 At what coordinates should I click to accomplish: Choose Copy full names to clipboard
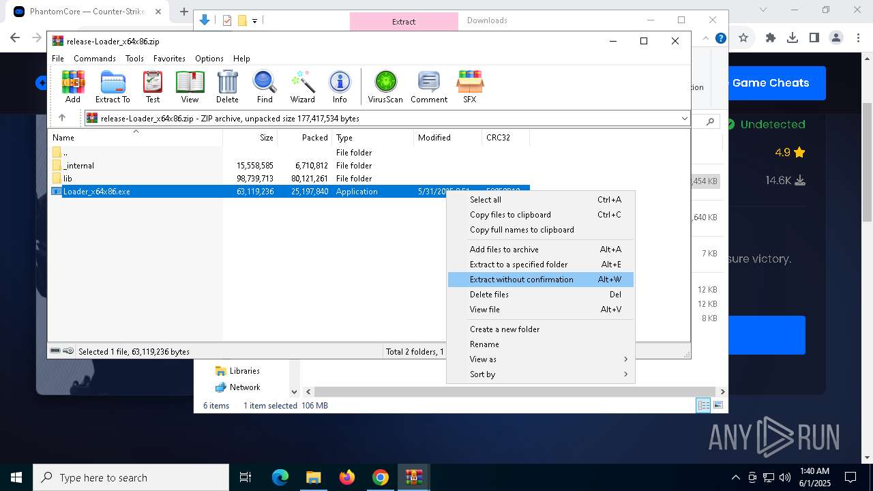(541, 230)
